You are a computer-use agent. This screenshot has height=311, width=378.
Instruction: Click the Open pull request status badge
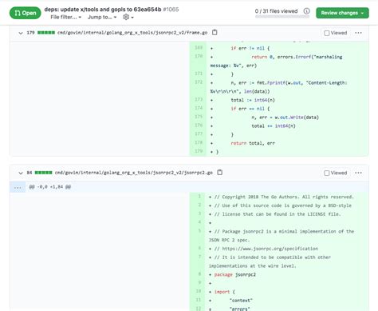tap(26, 13)
